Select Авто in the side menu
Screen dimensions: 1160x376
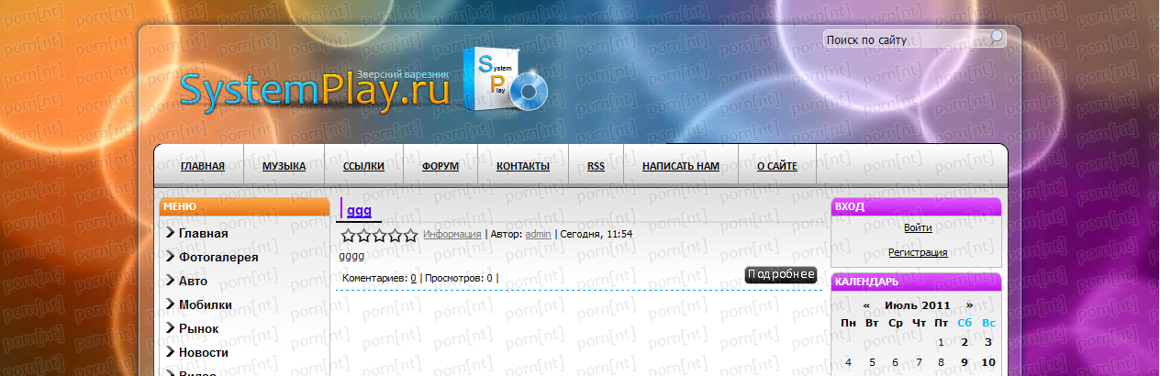point(193,282)
